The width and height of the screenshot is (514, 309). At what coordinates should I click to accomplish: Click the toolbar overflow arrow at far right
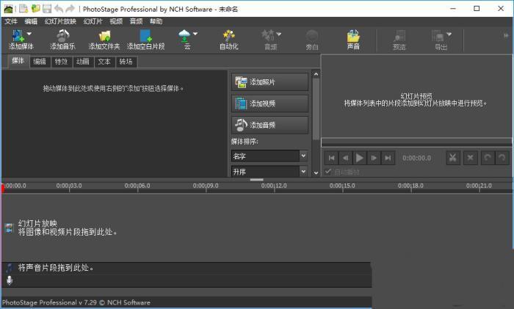coord(506,35)
